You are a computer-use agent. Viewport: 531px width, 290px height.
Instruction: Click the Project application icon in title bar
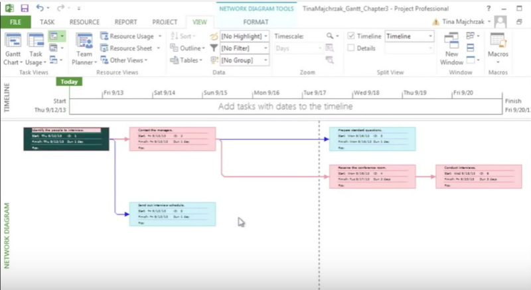[x=9, y=8]
